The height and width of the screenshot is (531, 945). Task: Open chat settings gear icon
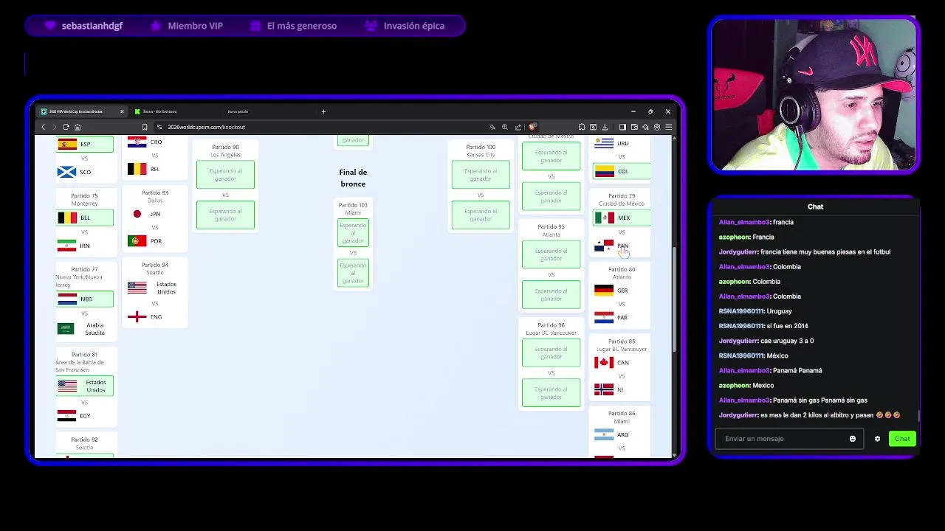877,439
